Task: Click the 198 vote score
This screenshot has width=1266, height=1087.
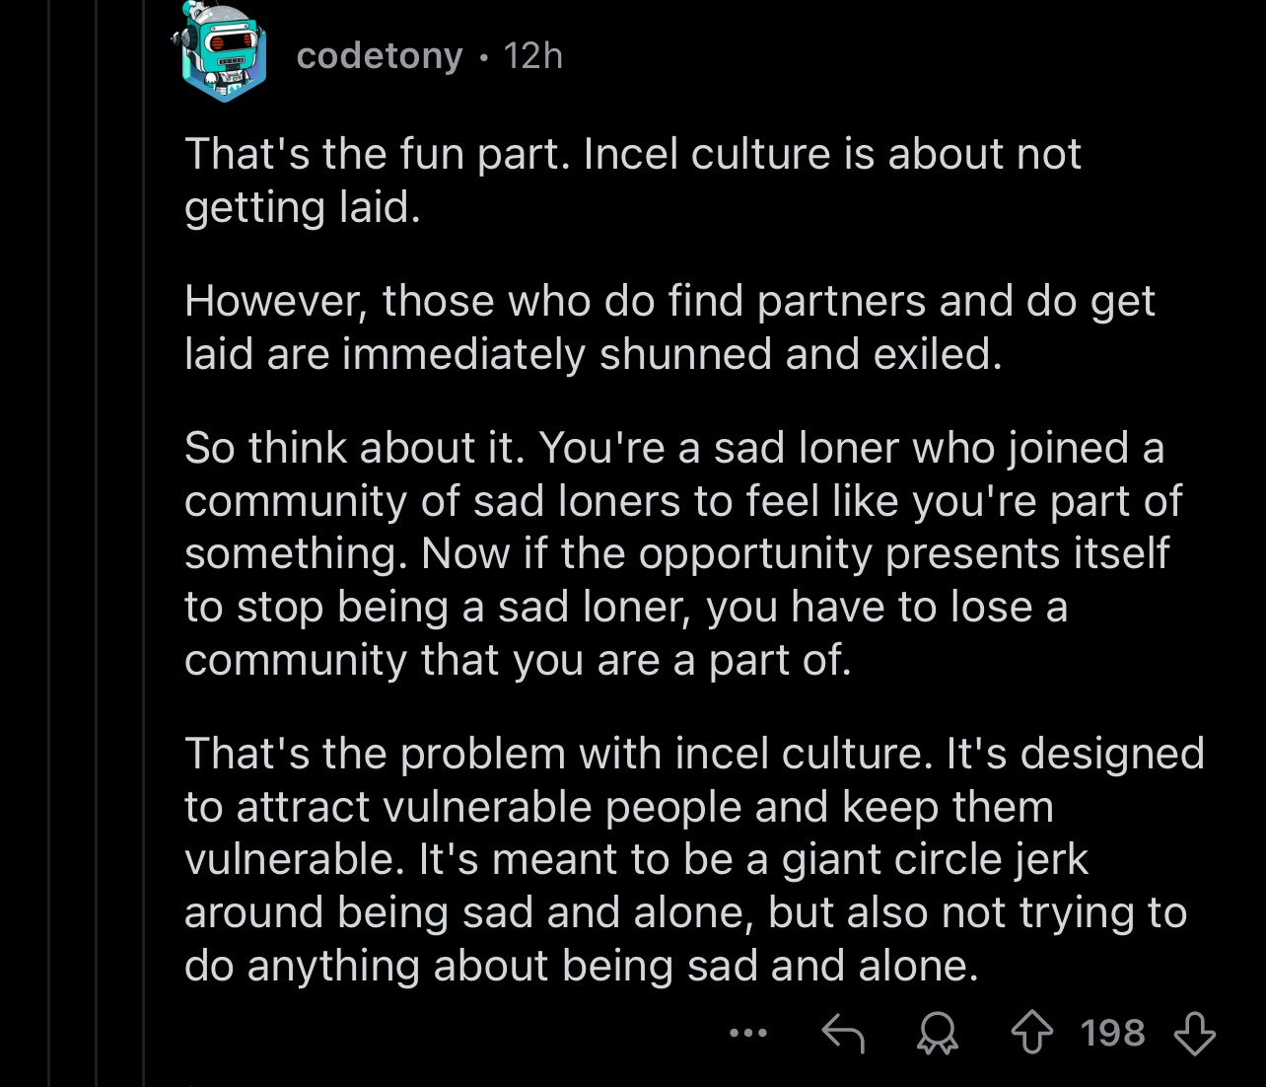Action: [1112, 1034]
